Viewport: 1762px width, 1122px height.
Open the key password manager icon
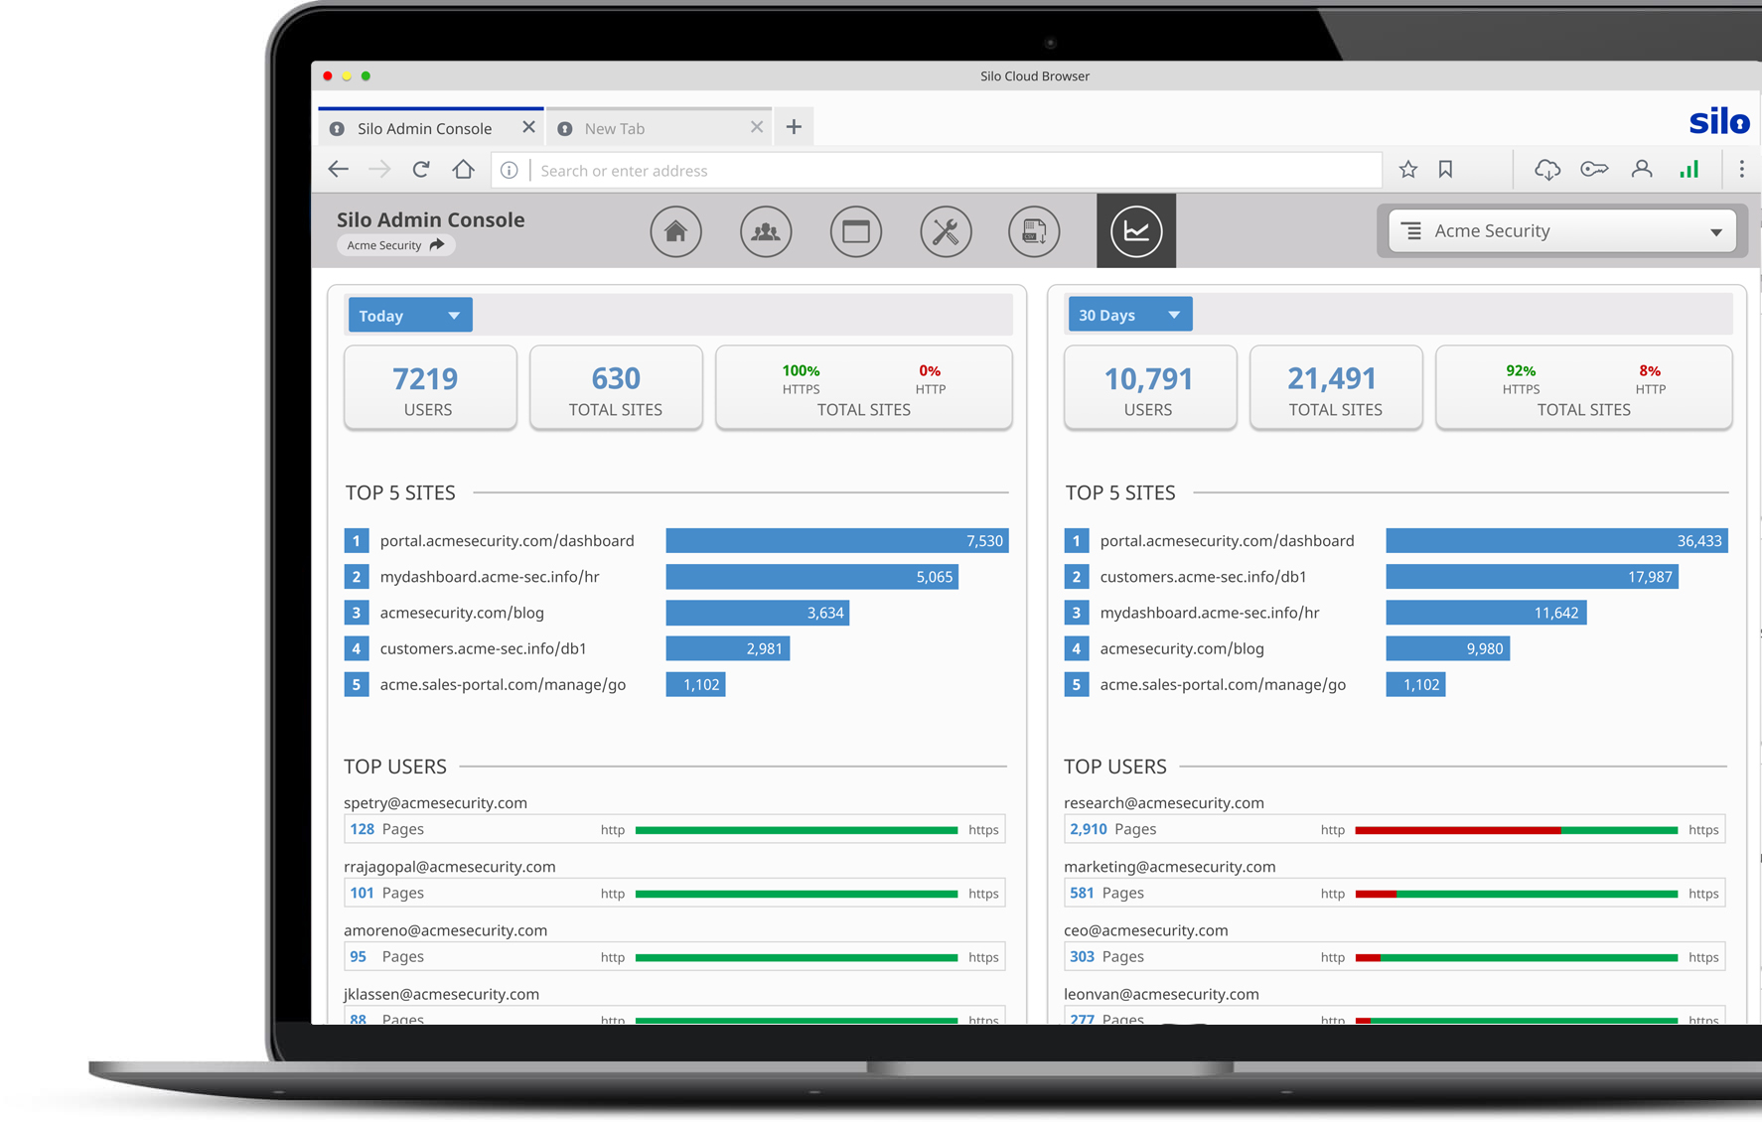pos(1594,170)
